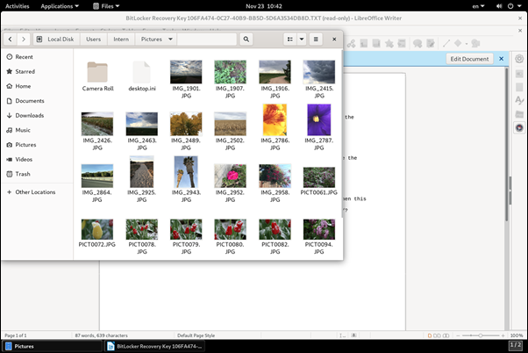The width and height of the screenshot is (528, 353).
Task: Navigate to Users in path bar
Action: [x=93, y=40]
